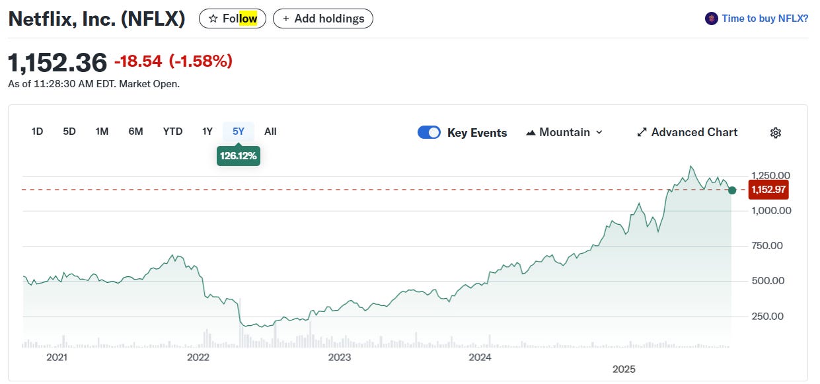Click the 1,152.36 price value
This screenshot has height=384, width=820.
click(57, 63)
